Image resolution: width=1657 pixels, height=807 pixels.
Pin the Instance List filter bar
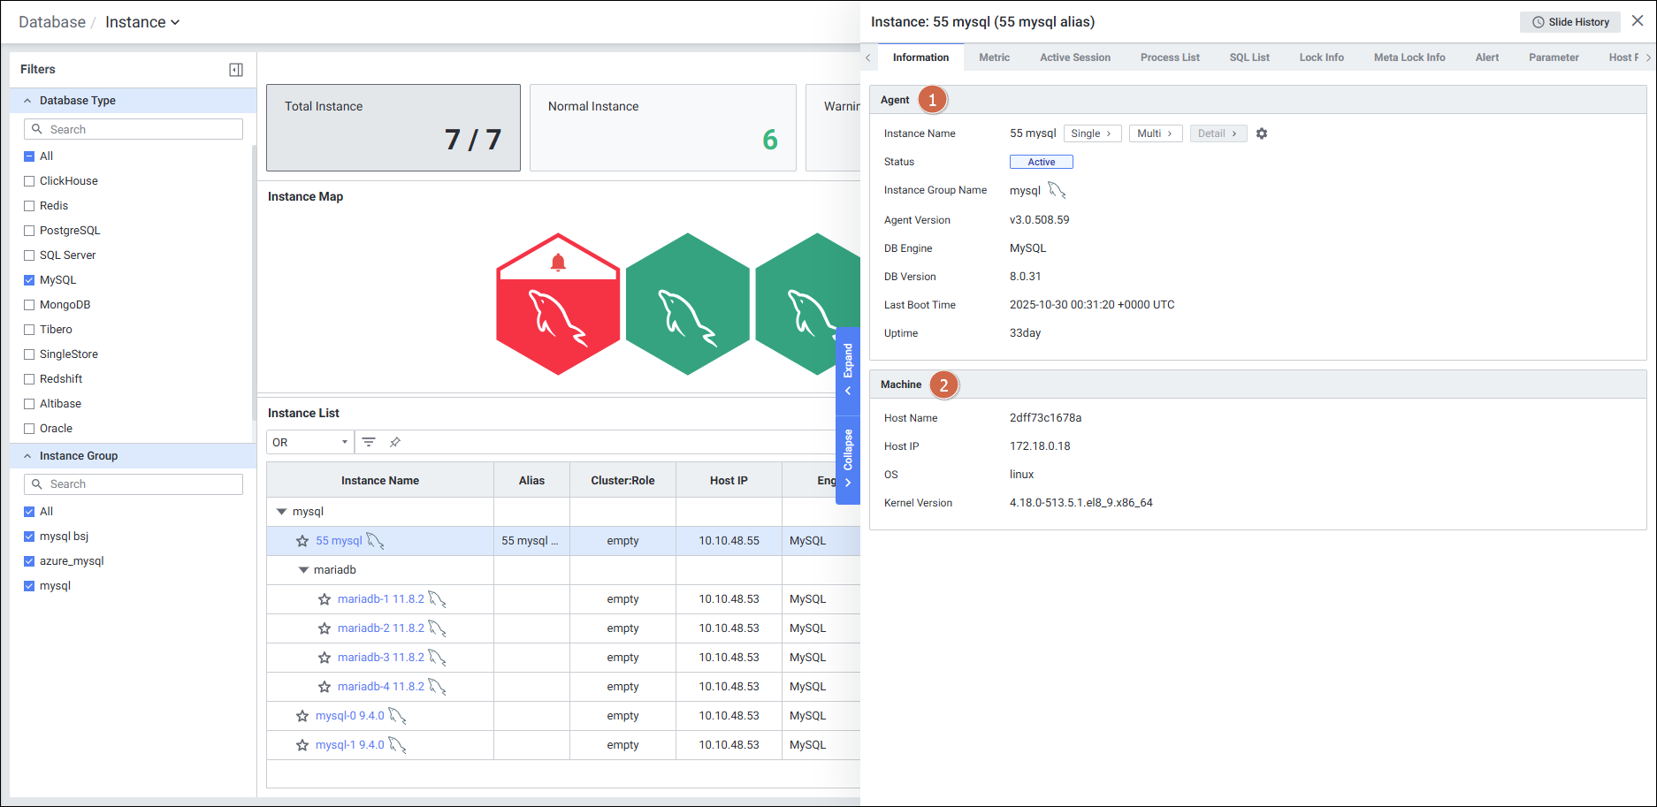[x=395, y=442]
